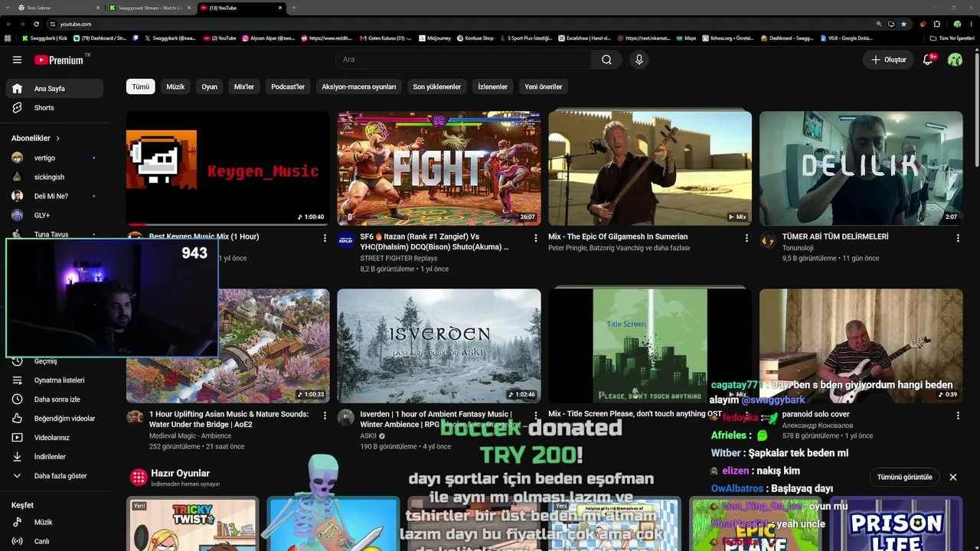Click the youtube.com address bar

(x=459, y=24)
